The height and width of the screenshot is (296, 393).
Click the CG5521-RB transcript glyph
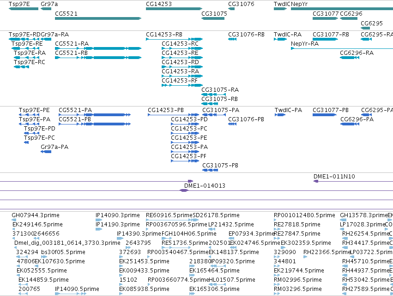98,58
